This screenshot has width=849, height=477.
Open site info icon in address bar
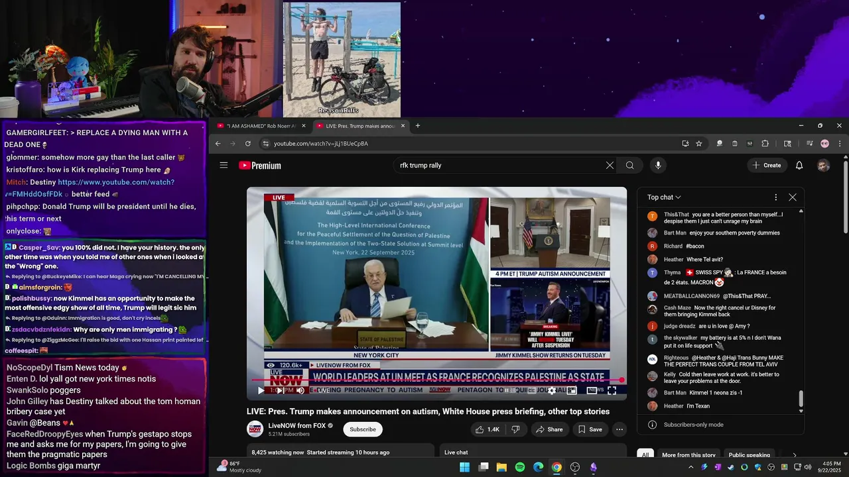click(265, 144)
